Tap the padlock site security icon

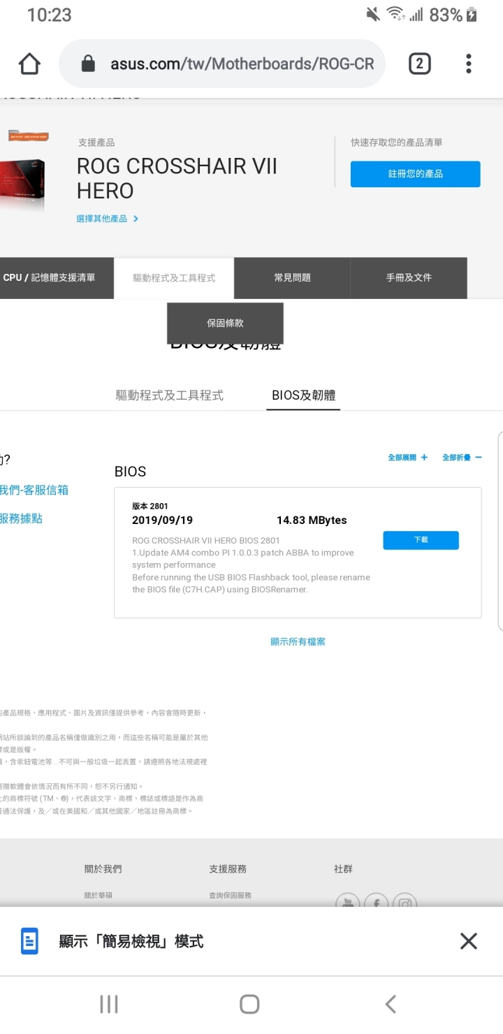[88, 64]
